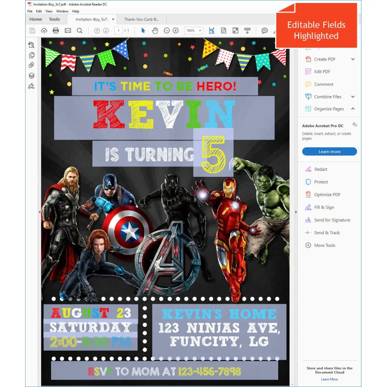This screenshot has width=387, height=387.
Task: Save the PDF file
Action: tap(33, 31)
